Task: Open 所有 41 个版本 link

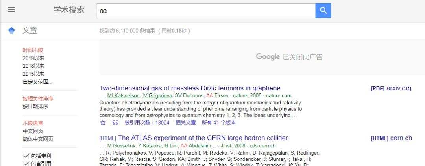Action: click(x=219, y=123)
